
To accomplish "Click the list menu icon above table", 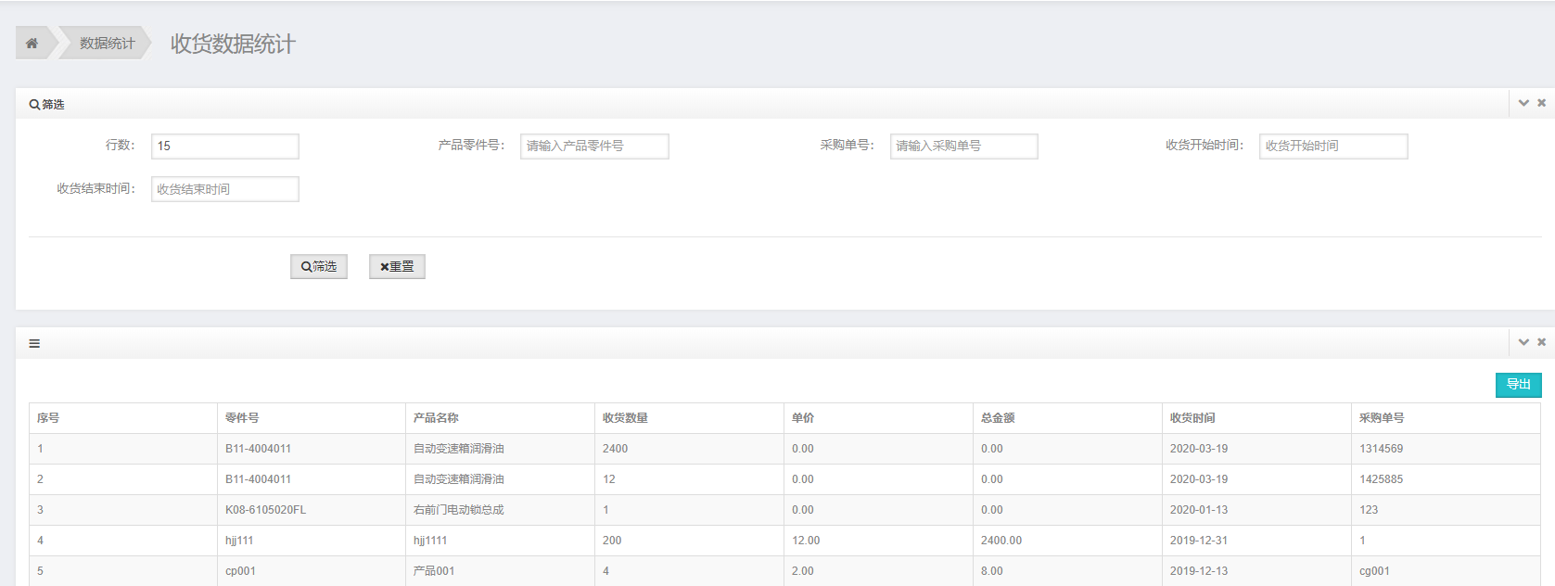I will 34,343.
